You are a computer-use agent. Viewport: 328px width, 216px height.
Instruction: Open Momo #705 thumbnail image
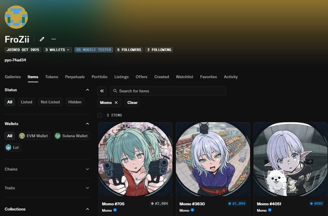136,159
